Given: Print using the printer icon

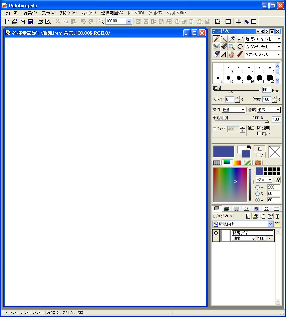Looking at the screenshot, I should tap(40, 21).
